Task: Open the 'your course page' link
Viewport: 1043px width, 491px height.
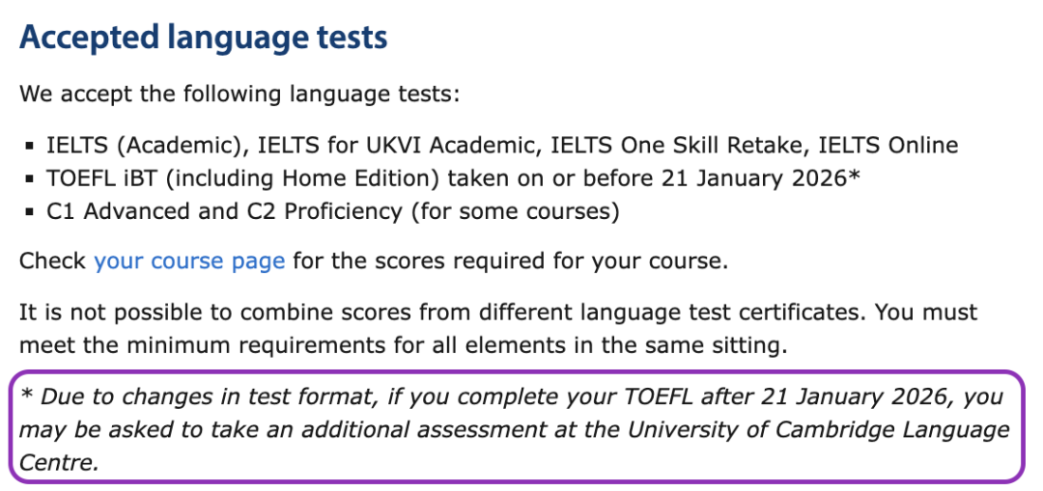Action: [189, 261]
